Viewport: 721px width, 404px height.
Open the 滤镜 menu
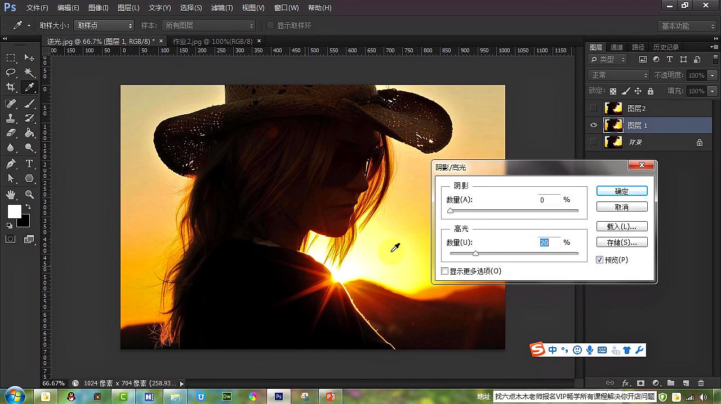pyautogui.click(x=221, y=8)
